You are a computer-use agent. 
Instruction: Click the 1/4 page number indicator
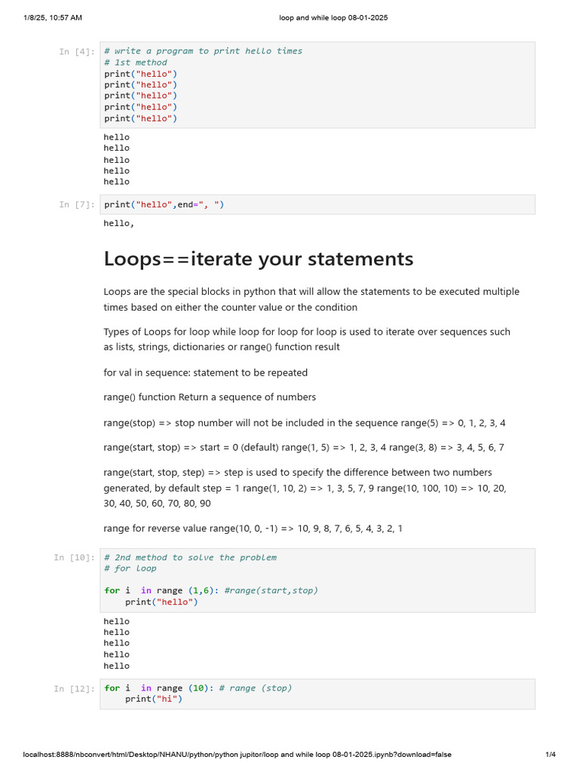550,755
